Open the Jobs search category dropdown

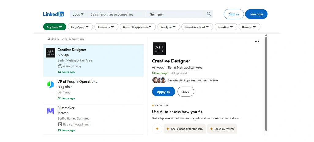pyautogui.click(x=78, y=14)
